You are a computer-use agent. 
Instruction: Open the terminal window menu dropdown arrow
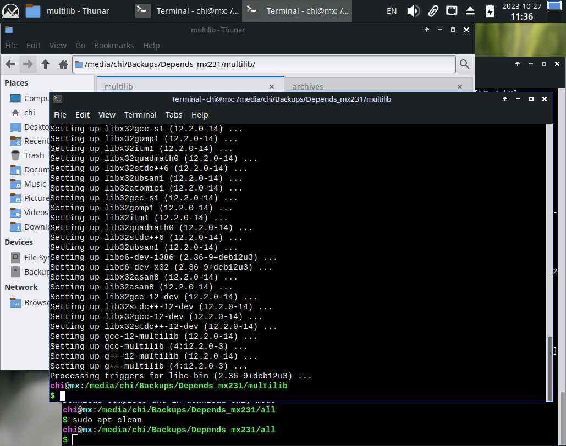pos(504,99)
